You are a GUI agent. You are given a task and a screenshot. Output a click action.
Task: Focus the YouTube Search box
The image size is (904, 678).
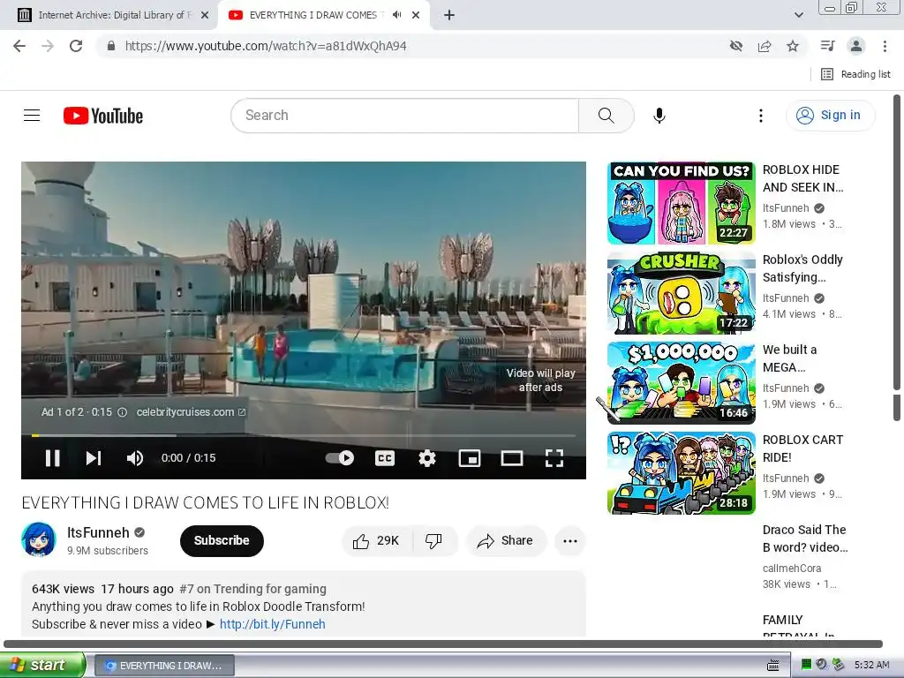404,116
